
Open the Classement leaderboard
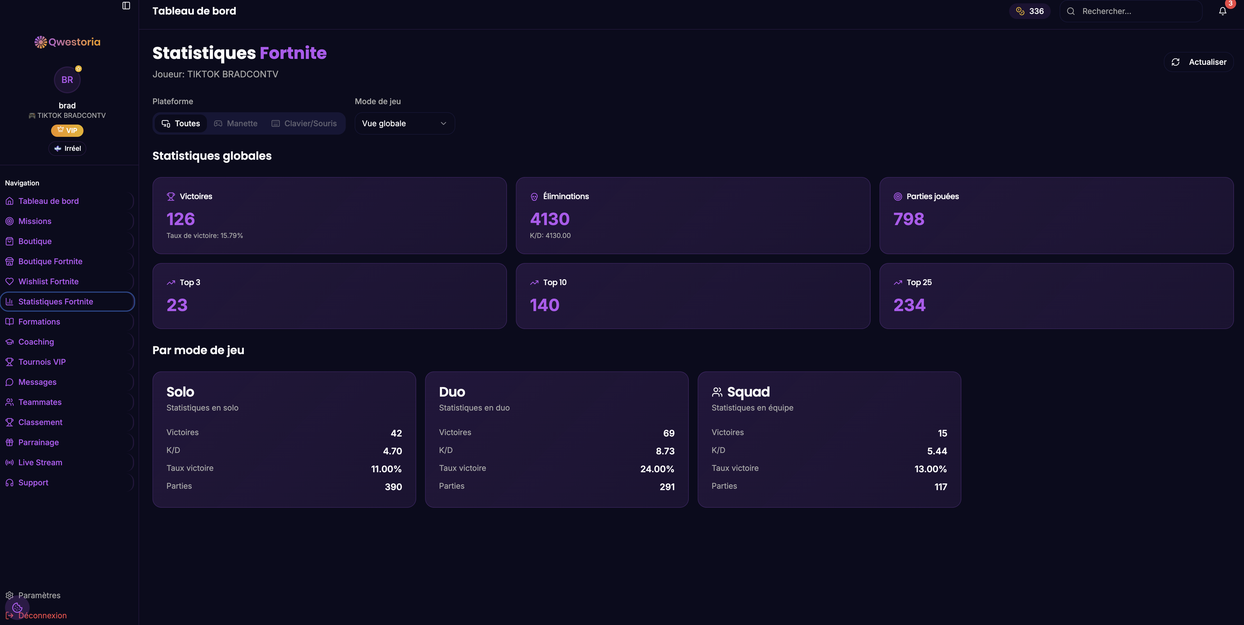[67, 422]
